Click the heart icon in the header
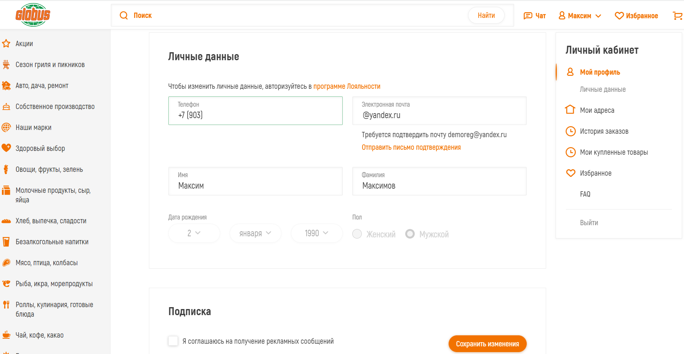 click(619, 16)
